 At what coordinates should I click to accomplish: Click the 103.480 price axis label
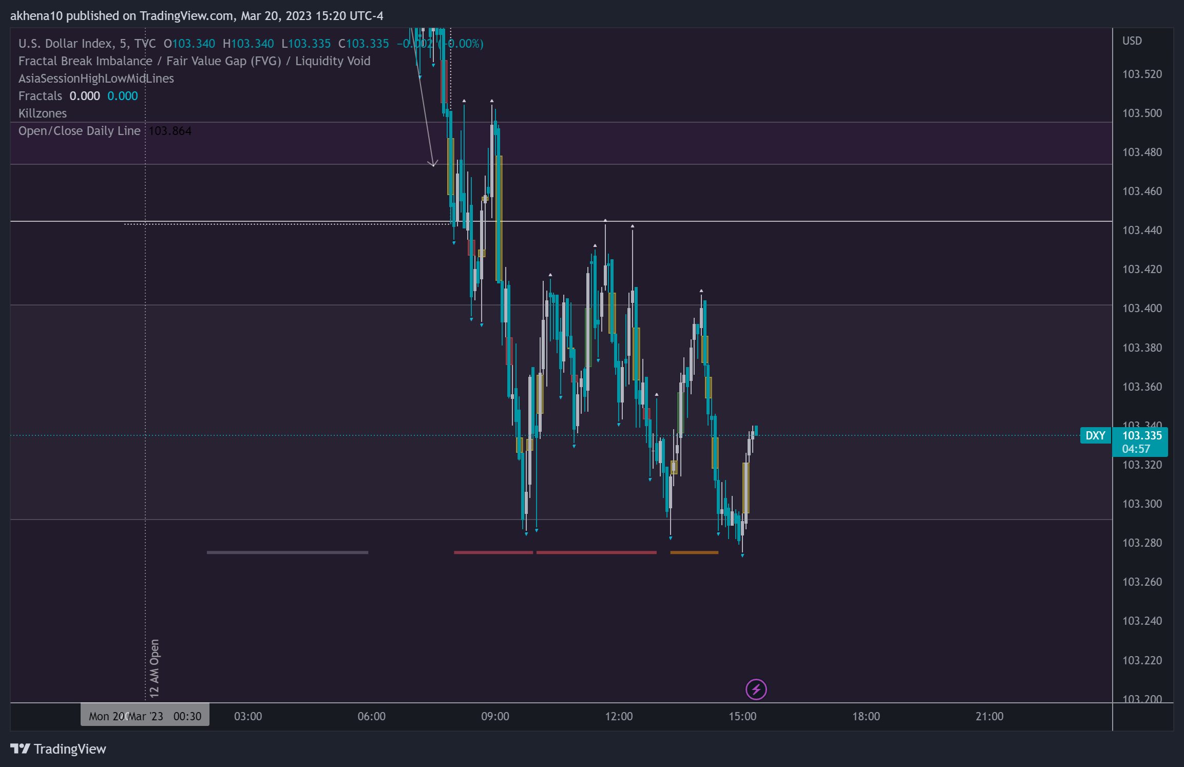pos(1142,152)
